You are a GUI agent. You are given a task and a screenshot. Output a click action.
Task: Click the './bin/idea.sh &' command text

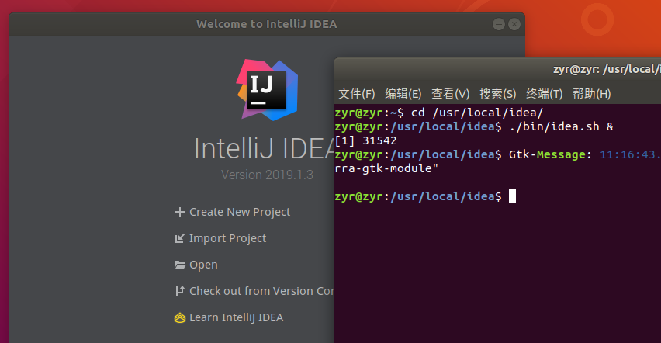click(x=561, y=126)
